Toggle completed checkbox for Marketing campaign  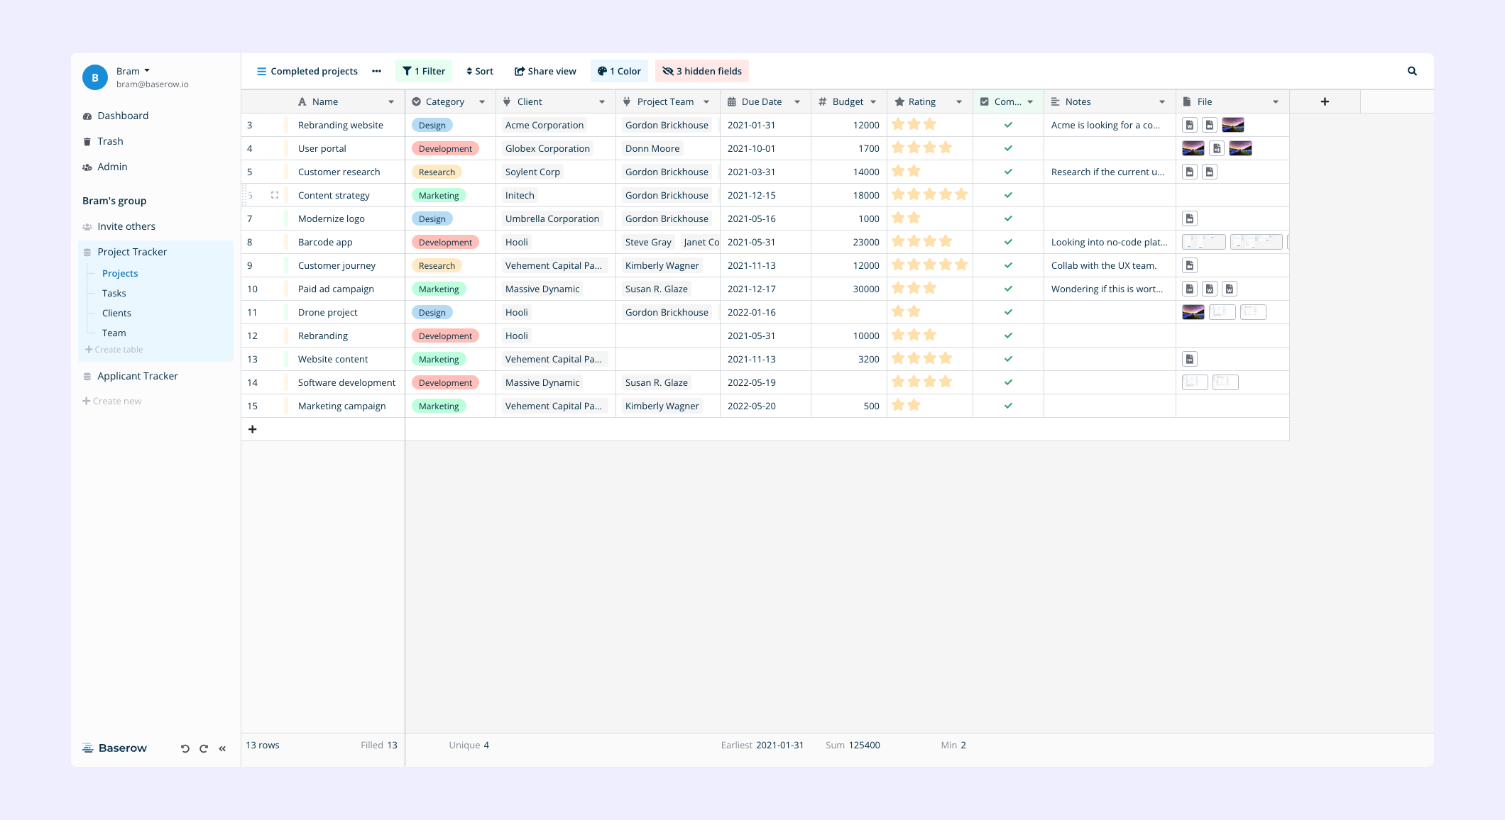[x=1008, y=406]
